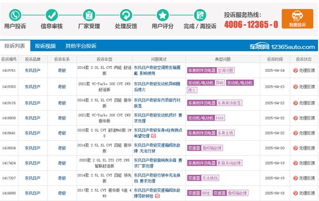Click model 2020款 2.0L XL ITS CVT 2WD 智联舒适版
This screenshot has height=201, width=319.
point(104,163)
